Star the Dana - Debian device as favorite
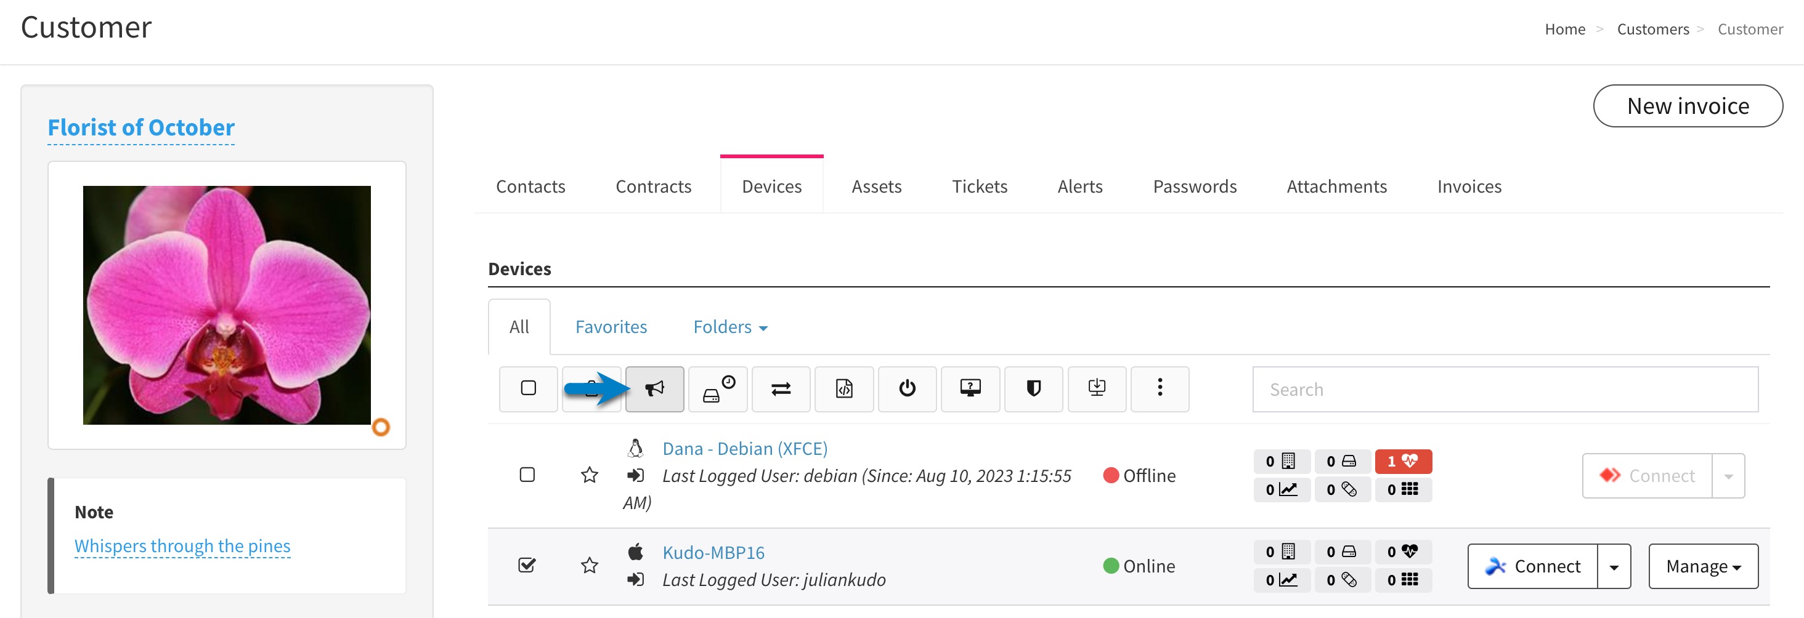 tap(590, 475)
